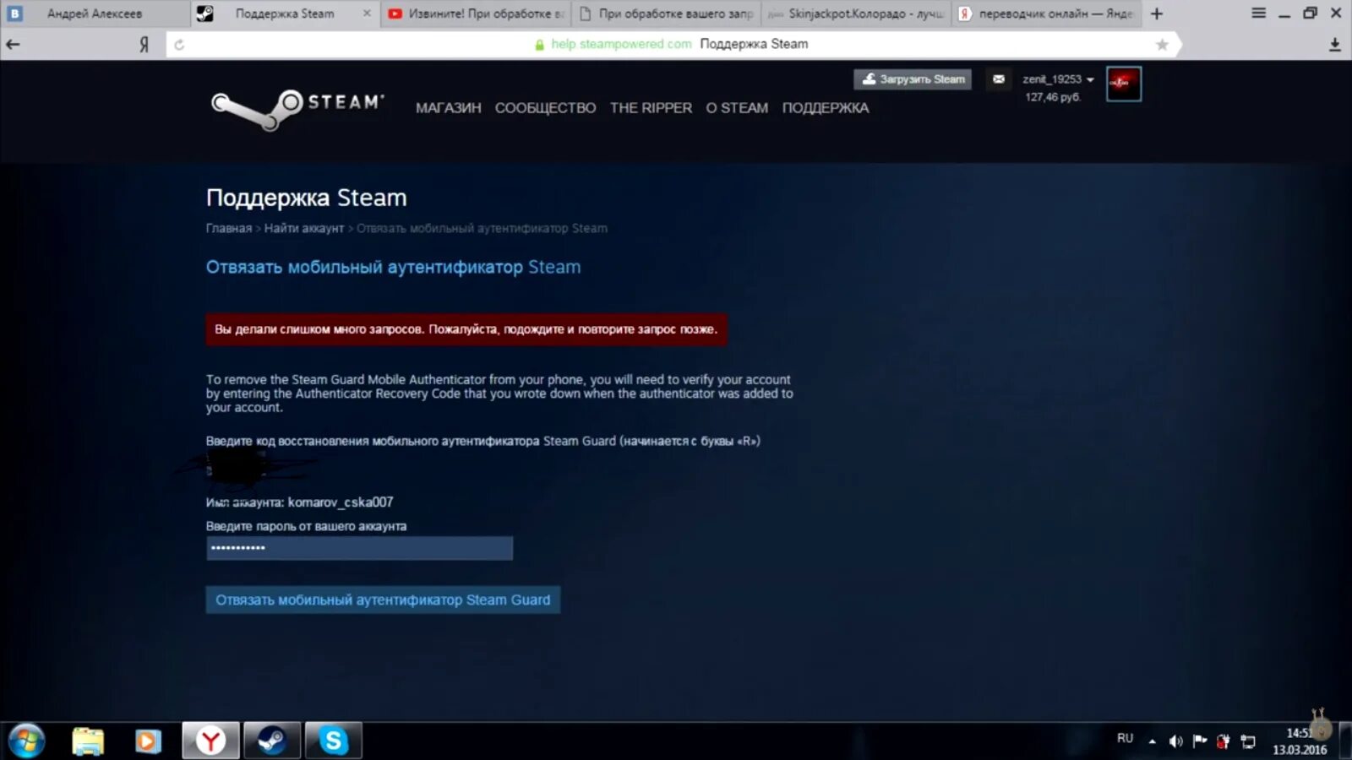Switch to Андрей Алексеев browser tab

[95, 14]
